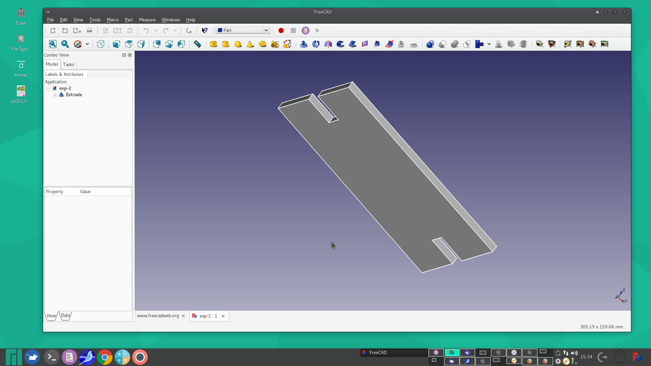
Task: Launch Chrome from the taskbar
Action: coord(105,357)
